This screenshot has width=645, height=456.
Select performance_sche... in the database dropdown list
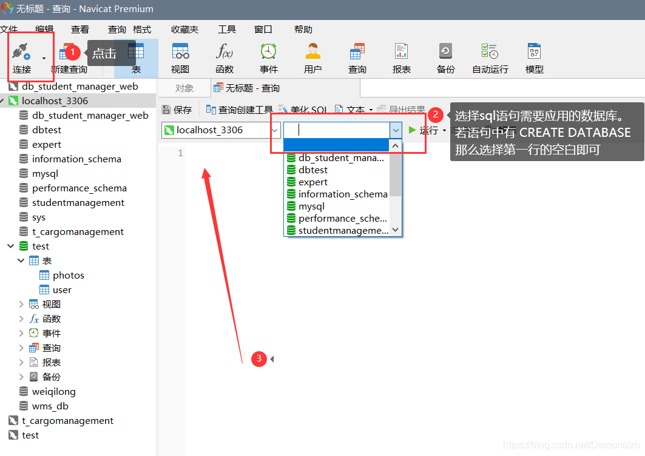pyautogui.click(x=337, y=219)
